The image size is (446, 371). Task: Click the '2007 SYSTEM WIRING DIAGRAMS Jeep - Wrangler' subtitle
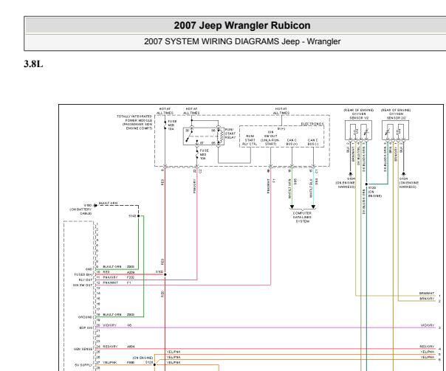(242, 41)
